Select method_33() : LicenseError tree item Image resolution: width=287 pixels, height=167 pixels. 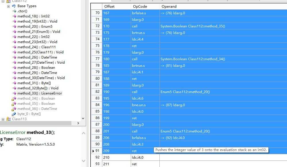point(40,93)
